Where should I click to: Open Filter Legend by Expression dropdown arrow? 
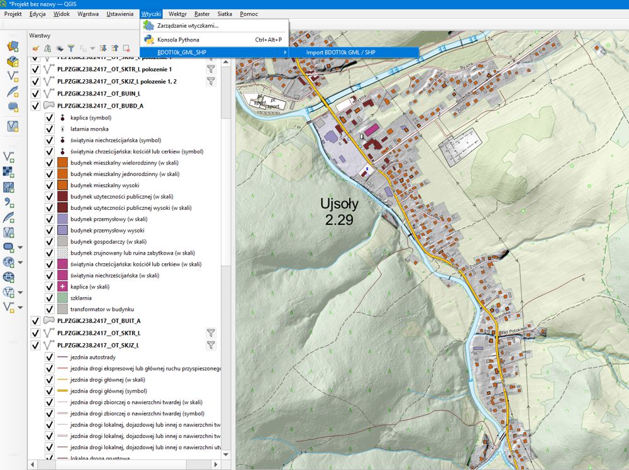[92, 48]
